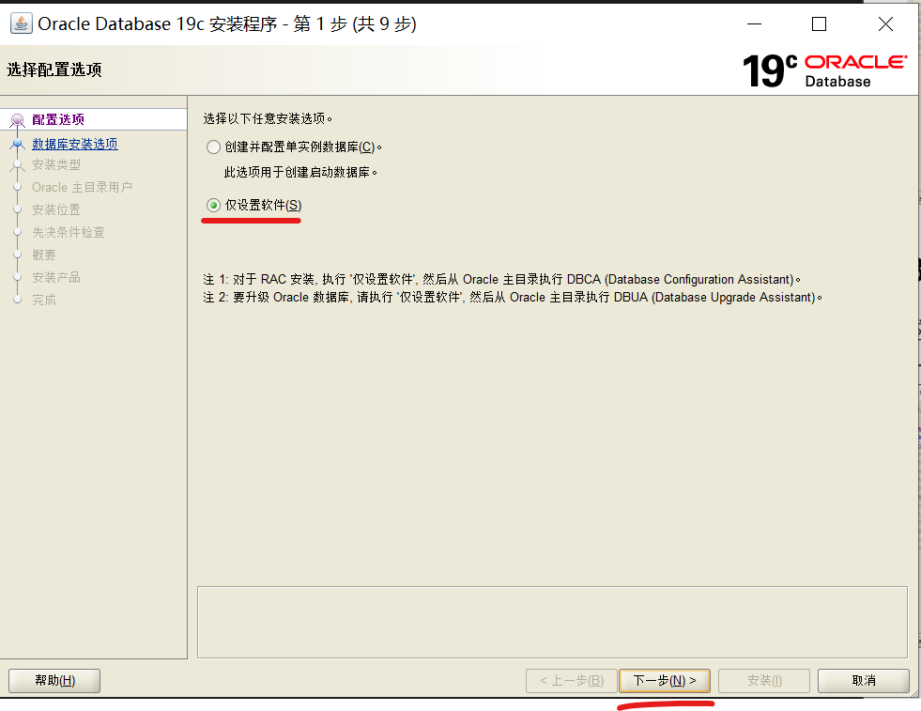
Task: Click the 数据库安装选项 step node icon
Action: (x=18, y=144)
